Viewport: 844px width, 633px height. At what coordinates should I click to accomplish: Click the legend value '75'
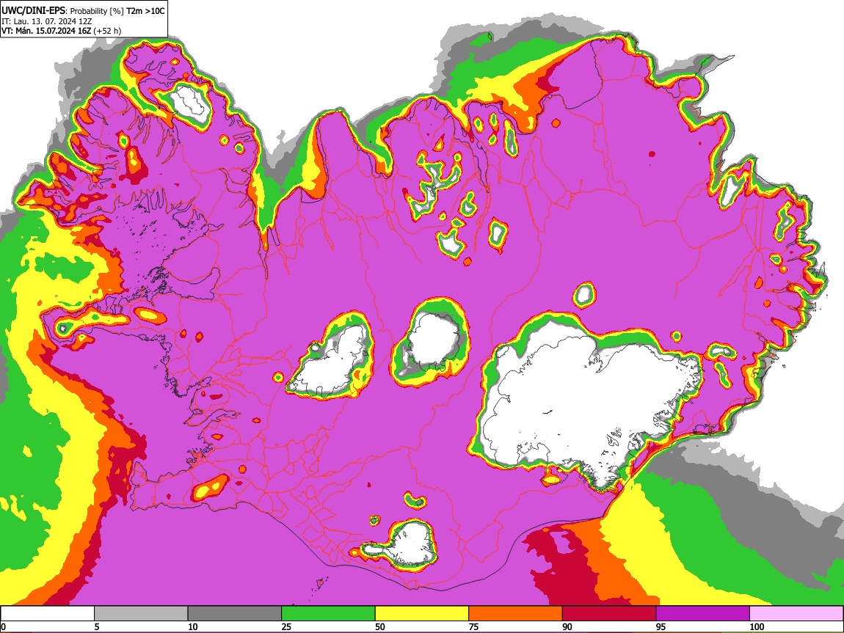pos(473,626)
